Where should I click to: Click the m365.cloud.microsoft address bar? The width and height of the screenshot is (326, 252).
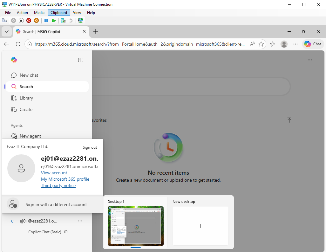(x=139, y=44)
